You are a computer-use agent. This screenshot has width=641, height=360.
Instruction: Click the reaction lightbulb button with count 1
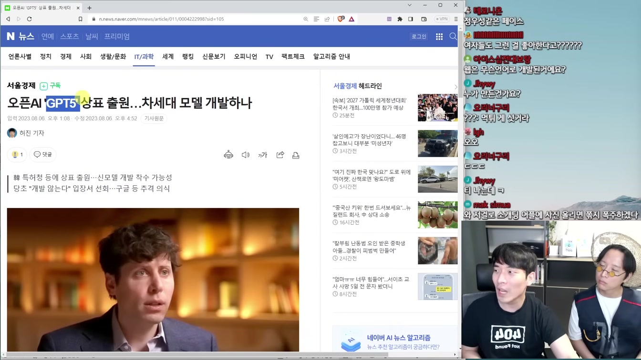pyautogui.click(x=17, y=155)
